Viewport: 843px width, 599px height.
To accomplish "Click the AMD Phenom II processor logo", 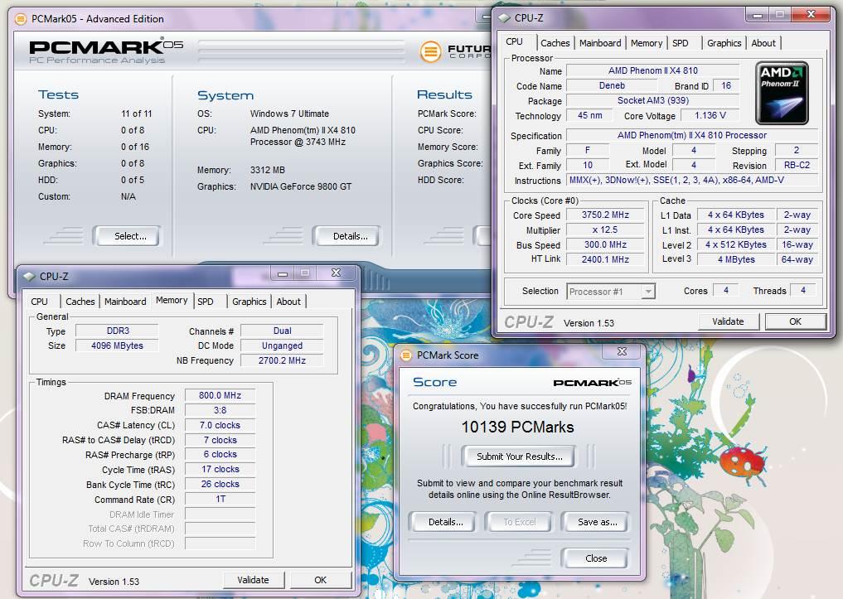I will pyautogui.click(x=782, y=93).
